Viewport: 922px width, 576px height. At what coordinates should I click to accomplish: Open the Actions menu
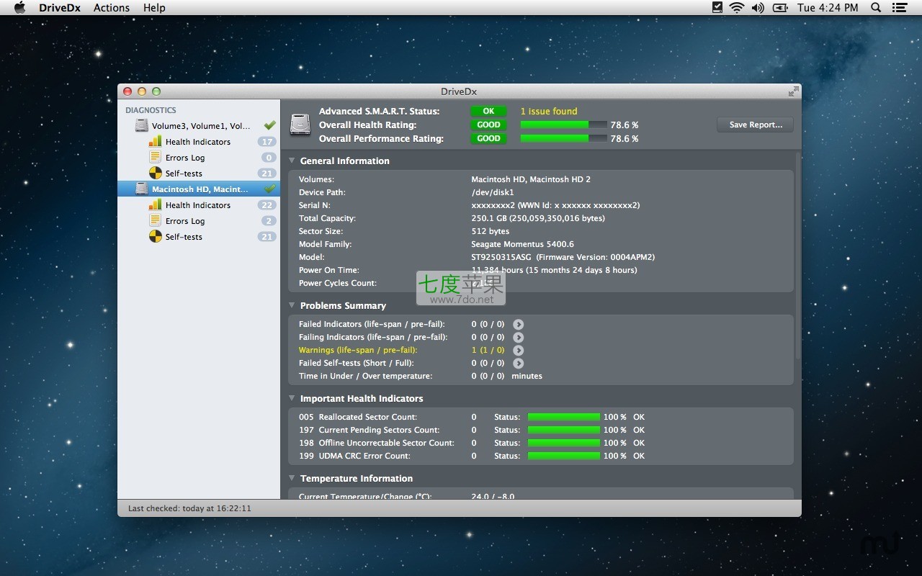coord(112,8)
